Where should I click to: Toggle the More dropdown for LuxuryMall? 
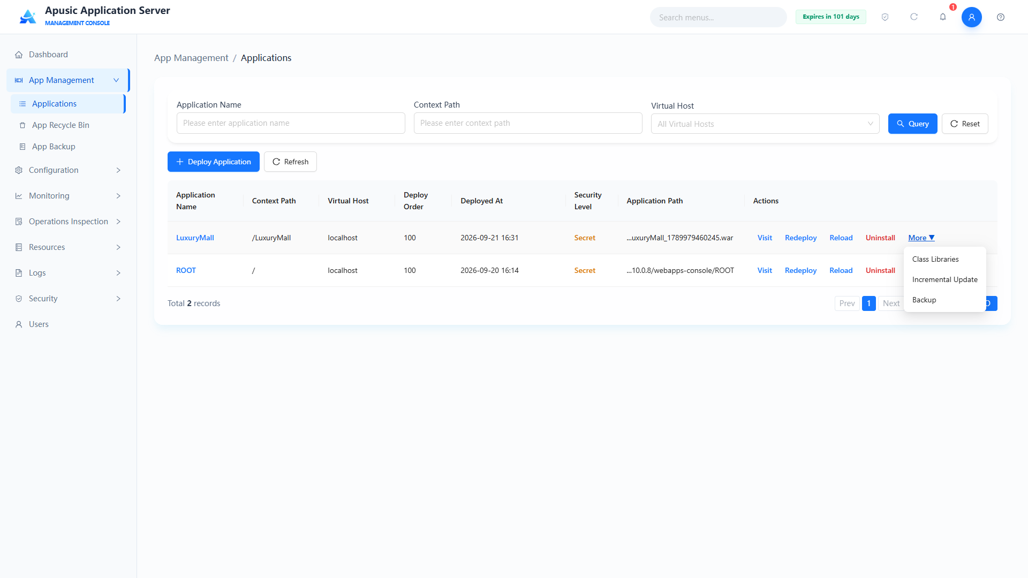[x=921, y=238]
